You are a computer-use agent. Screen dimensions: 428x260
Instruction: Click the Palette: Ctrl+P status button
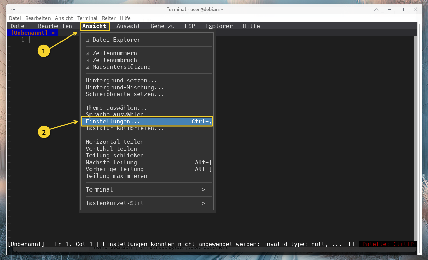[388, 244]
